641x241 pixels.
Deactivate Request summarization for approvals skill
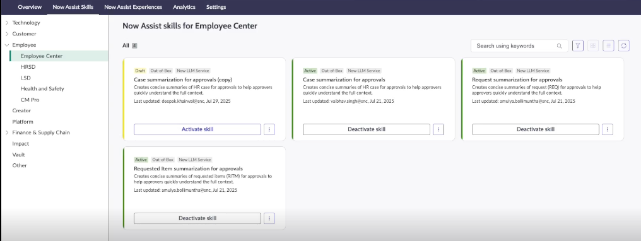(x=536, y=129)
